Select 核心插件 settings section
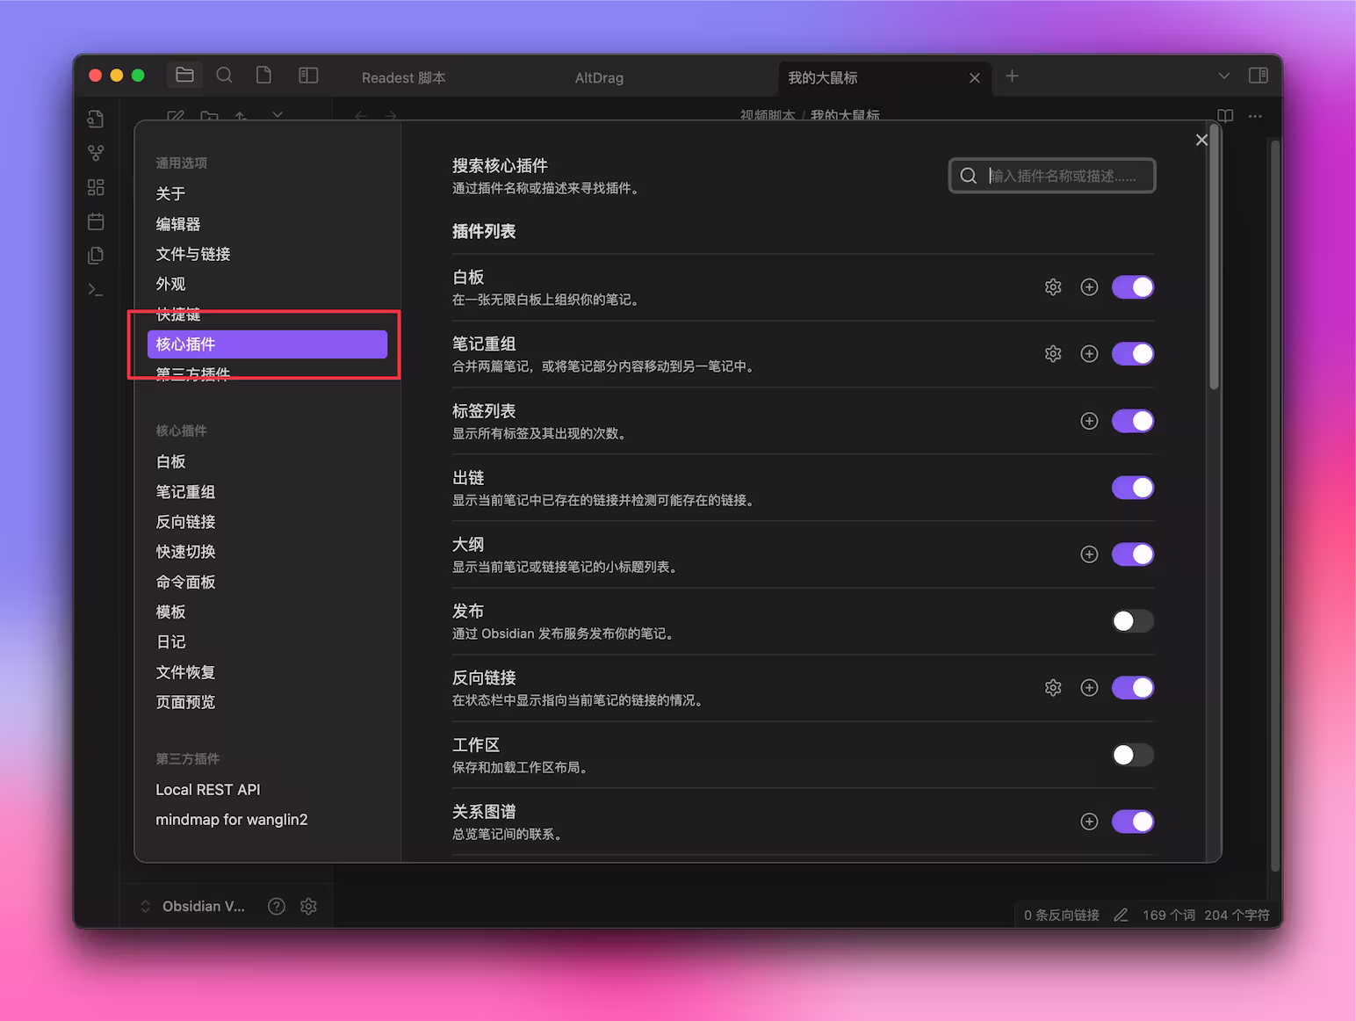The width and height of the screenshot is (1356, 1021). (267, 344)
